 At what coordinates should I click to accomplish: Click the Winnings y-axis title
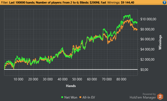tap(160, 42)
